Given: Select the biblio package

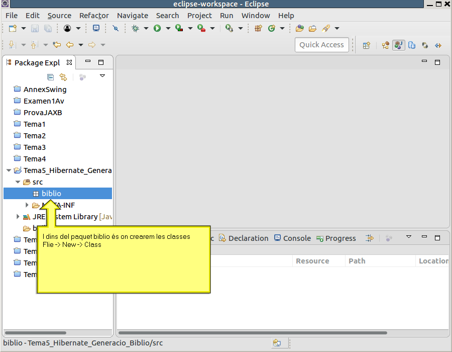Looking at the screenshot, I should point(58,194).
